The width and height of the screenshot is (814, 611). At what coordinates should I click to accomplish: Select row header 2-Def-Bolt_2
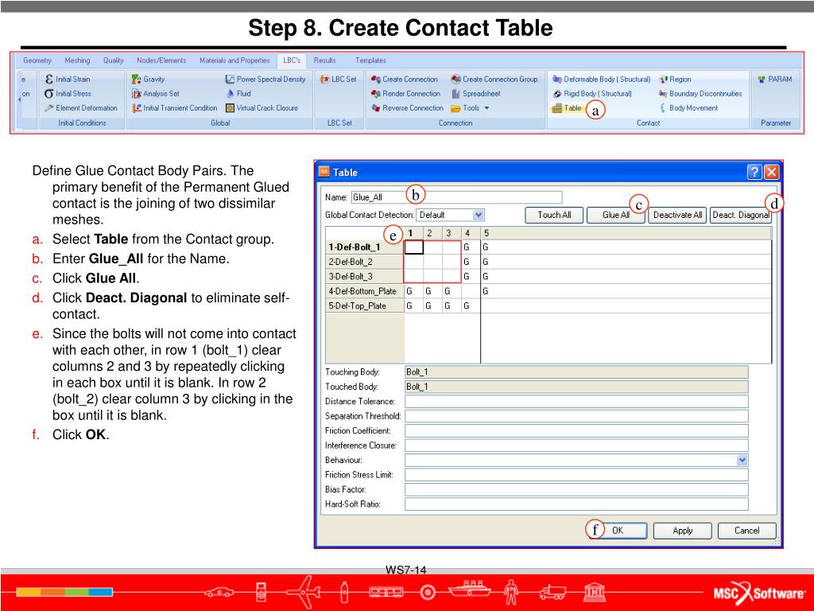365,262
